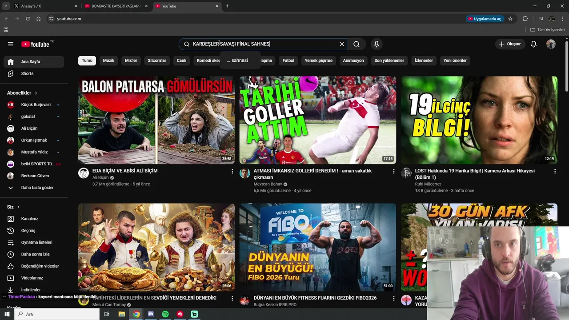The width and height of the screenshot is (569, 320).
Task: Open Mevtcan Bahav channel link
Action: point(268,184)
